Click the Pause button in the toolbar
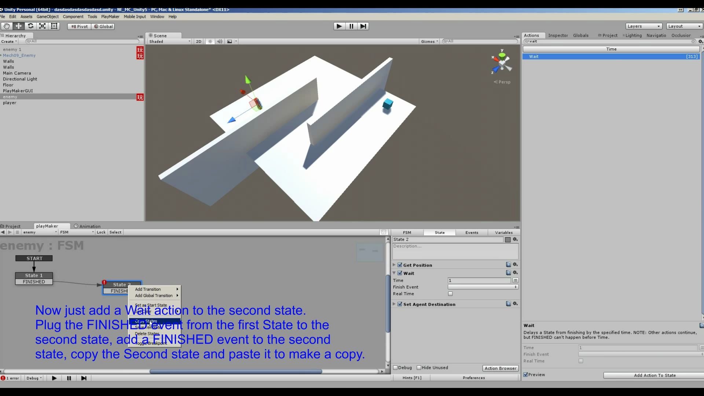704x396 pixels. [x=351, y=26]
